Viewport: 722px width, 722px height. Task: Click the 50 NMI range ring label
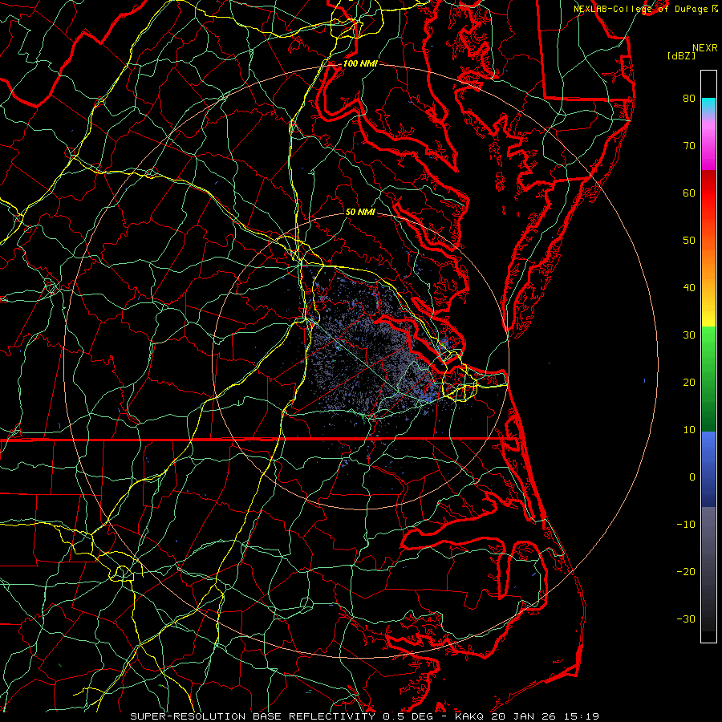[360, 213]
